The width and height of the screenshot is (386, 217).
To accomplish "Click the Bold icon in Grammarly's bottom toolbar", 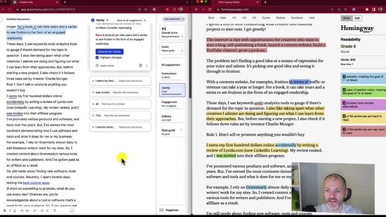I will tap(4, 210).
